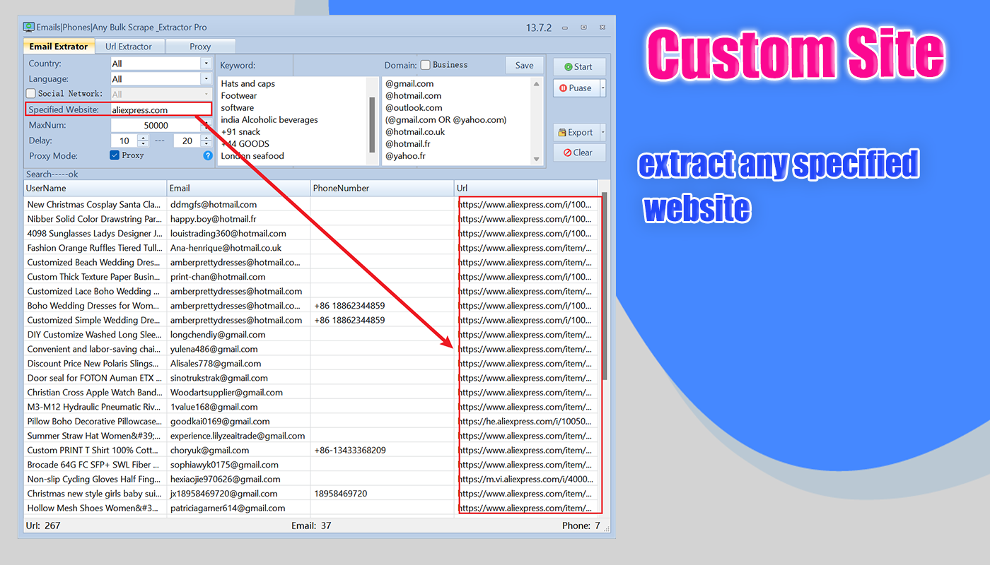Select the ddmgfs@hotmail.com result row

311,205
